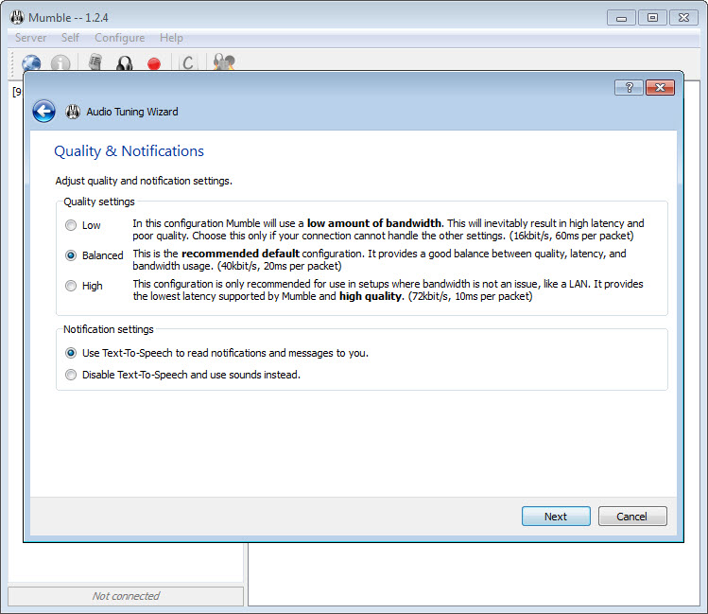This screenshot has height=614, width=708.
Task: Maximize the Mumble main window
Action: (652, 18)
